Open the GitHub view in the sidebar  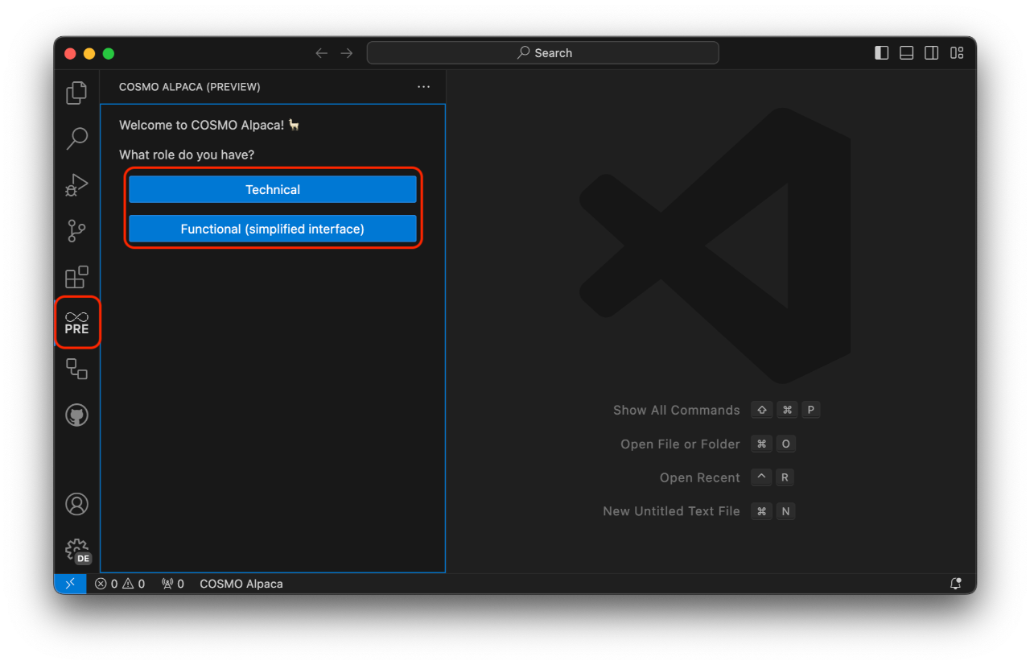click(x=76, y=414)
